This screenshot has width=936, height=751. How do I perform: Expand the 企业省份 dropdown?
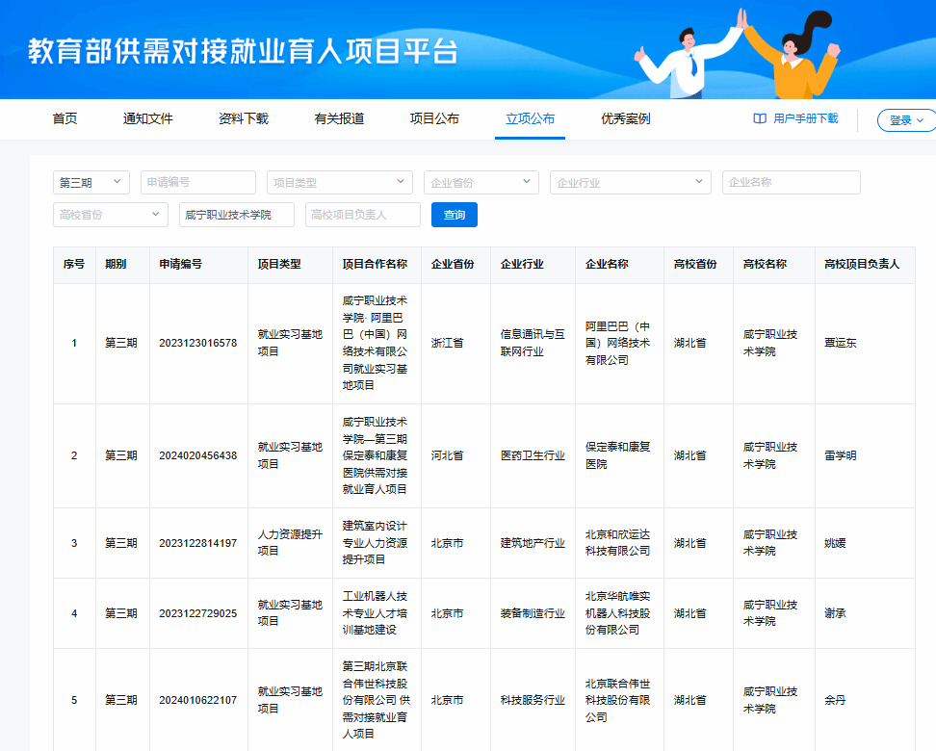481,183
